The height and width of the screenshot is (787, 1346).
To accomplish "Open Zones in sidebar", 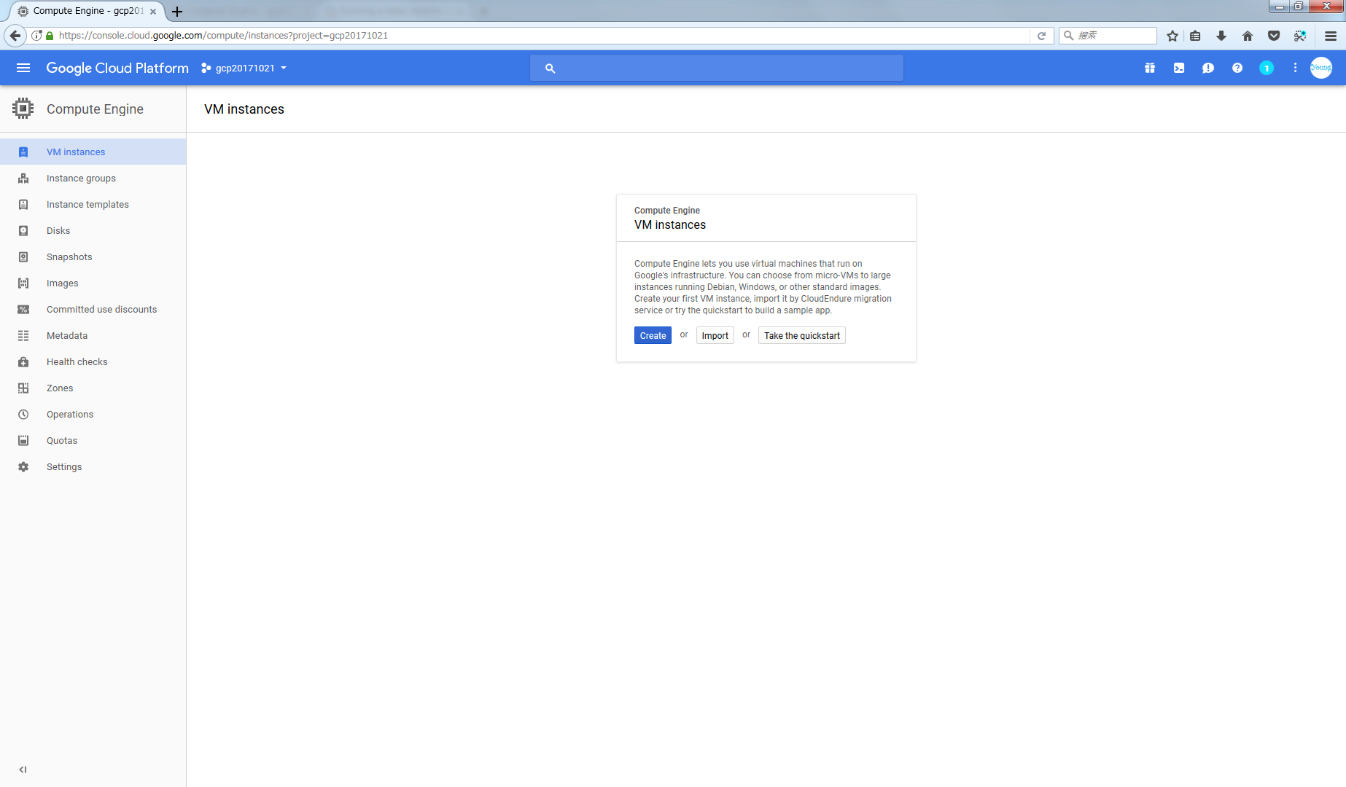I will [93, 388].
